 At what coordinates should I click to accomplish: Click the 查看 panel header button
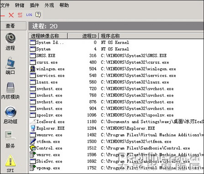(x=13, y=26)
